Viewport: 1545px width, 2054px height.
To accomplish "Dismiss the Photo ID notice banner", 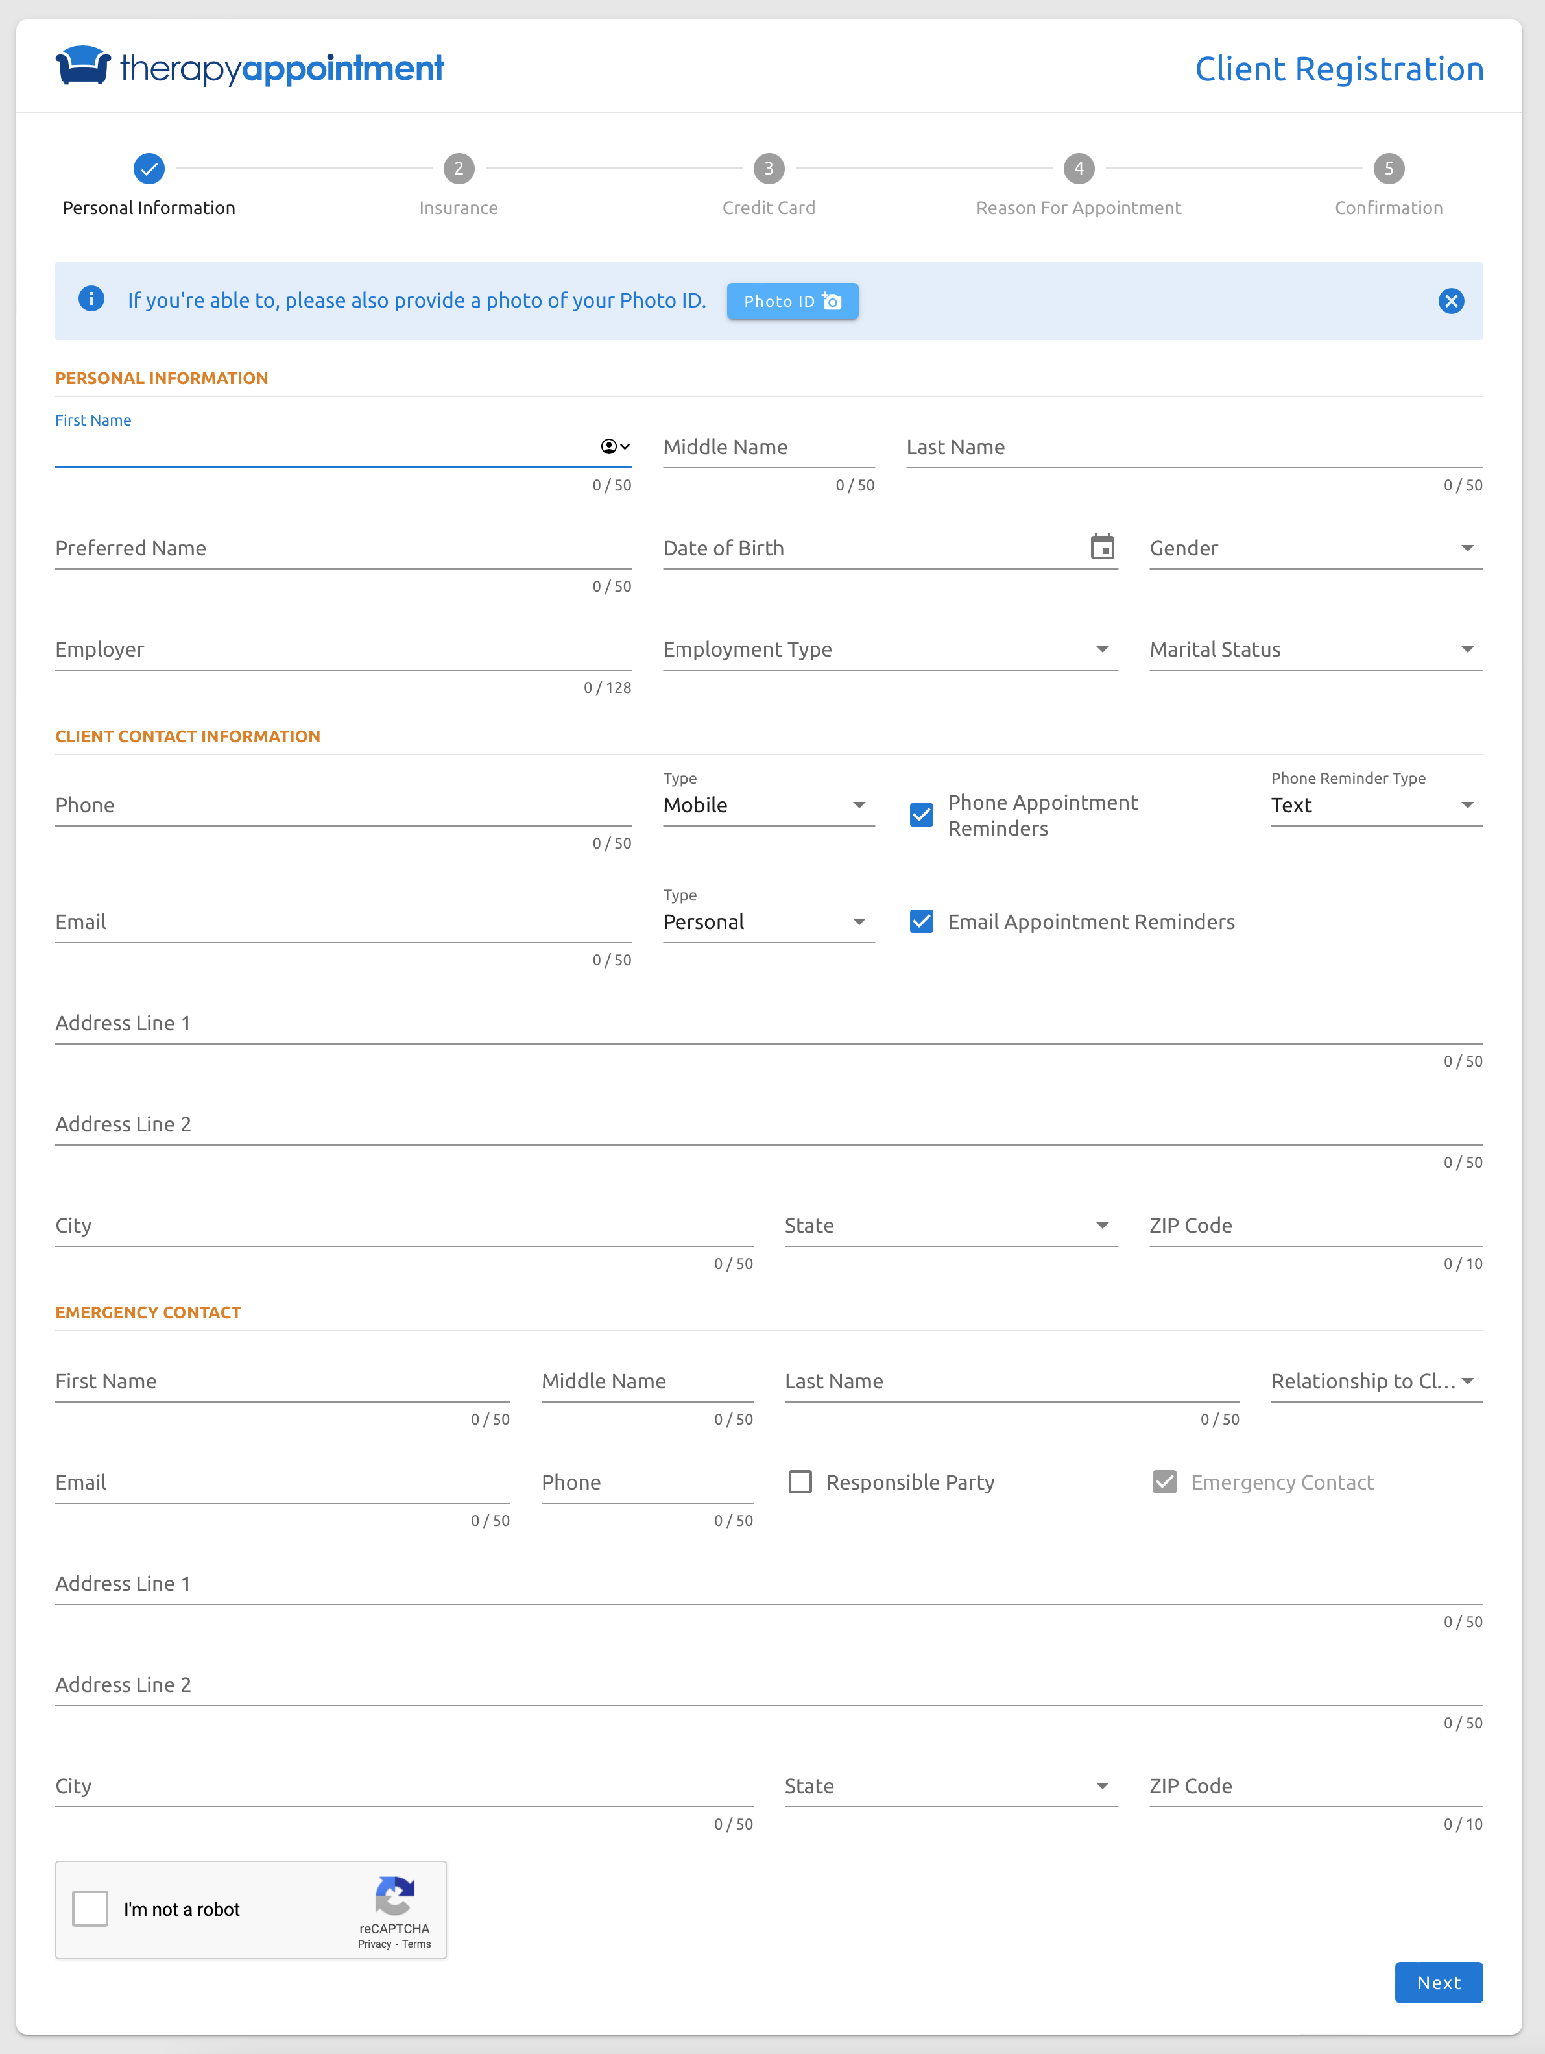I will [1450, 301].
